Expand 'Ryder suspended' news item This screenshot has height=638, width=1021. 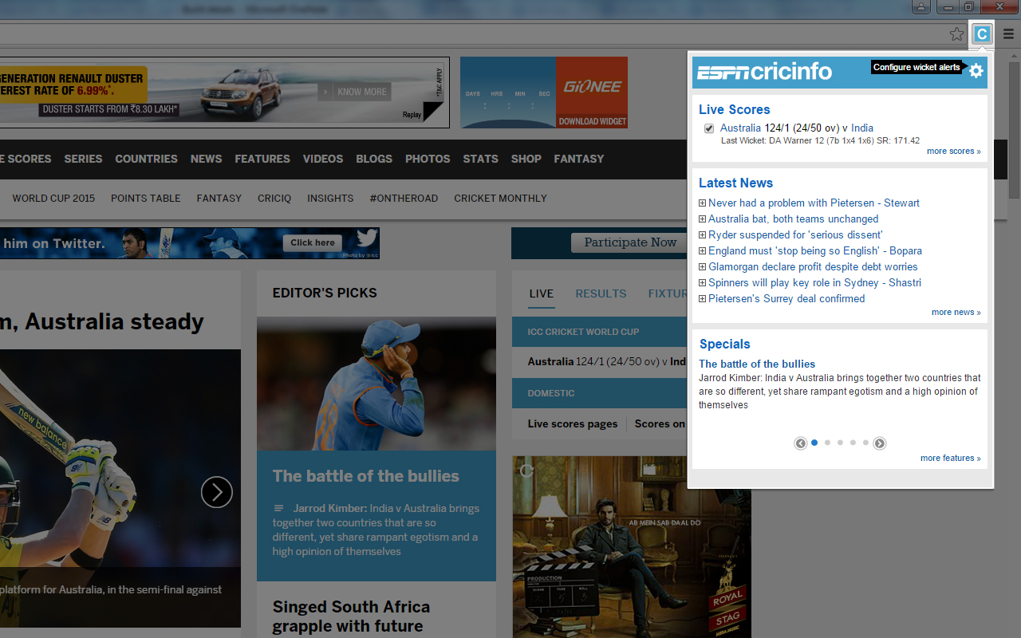(702, 235)
